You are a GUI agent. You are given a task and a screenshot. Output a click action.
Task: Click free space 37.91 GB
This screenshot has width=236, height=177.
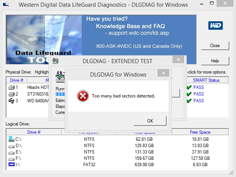pos(200,152)
